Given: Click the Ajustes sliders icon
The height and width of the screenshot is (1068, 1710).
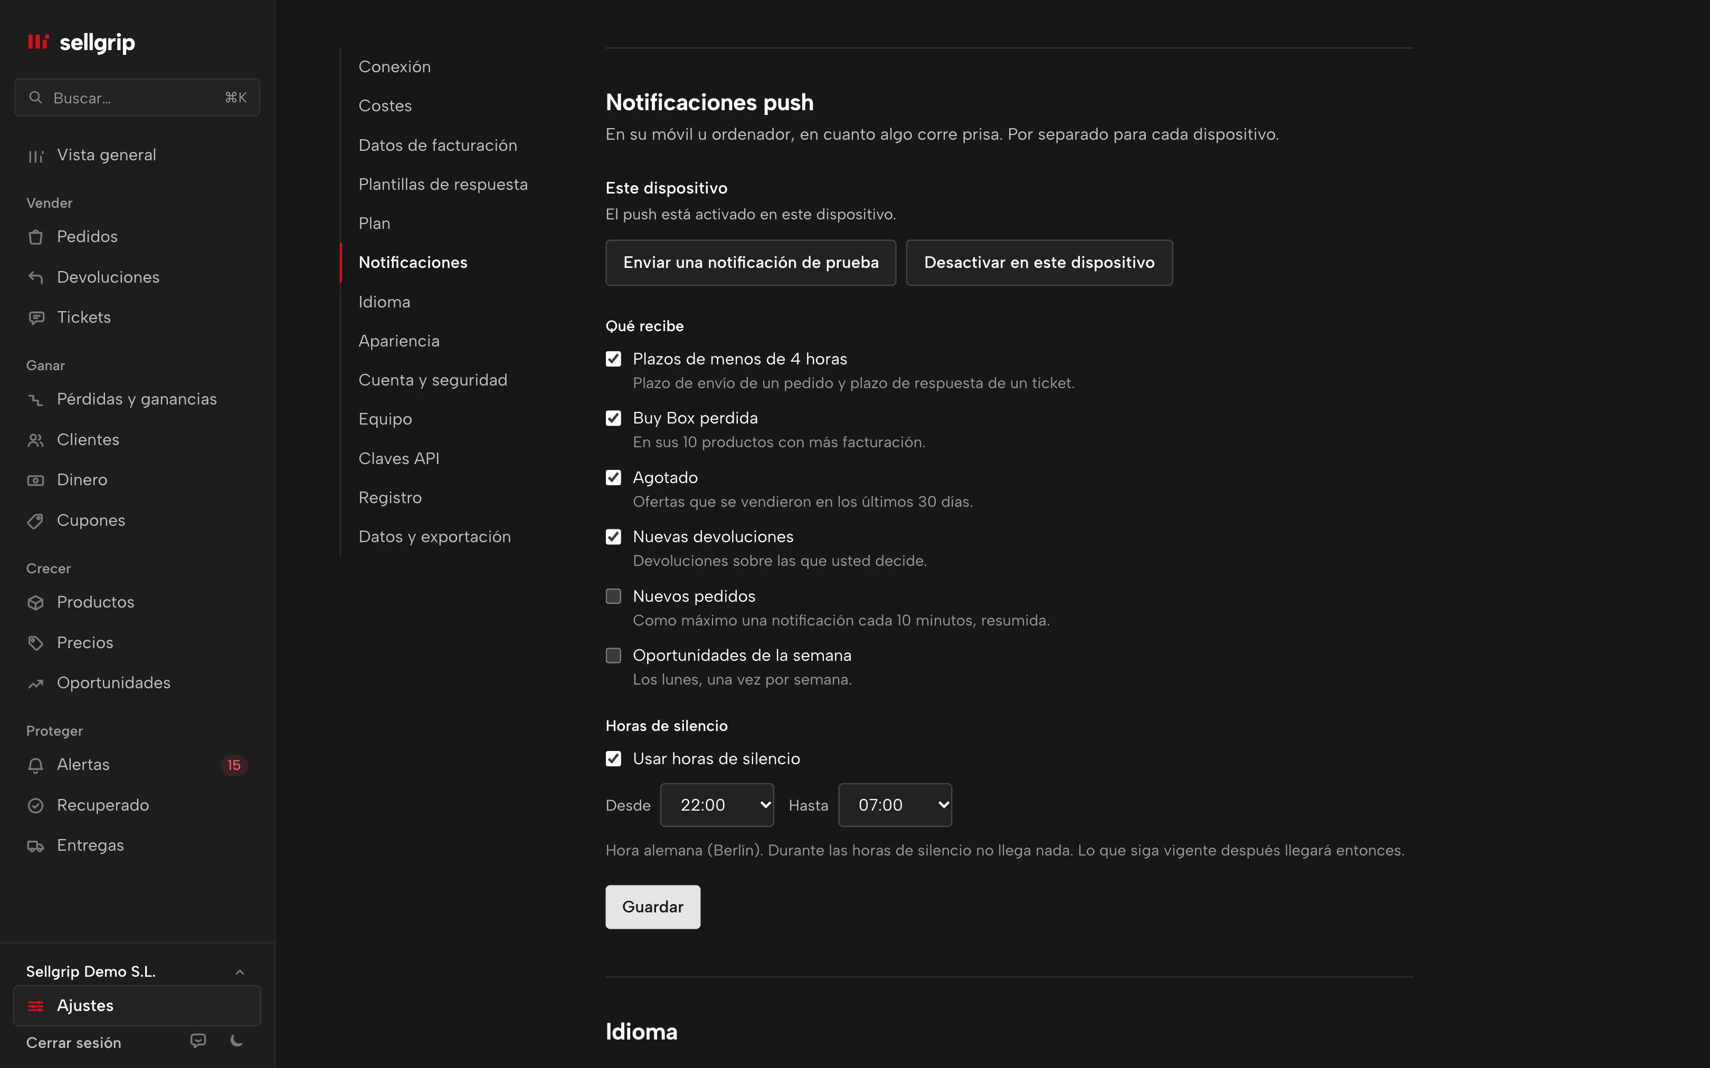Looking at the screenshot, I should point(35,1006).
